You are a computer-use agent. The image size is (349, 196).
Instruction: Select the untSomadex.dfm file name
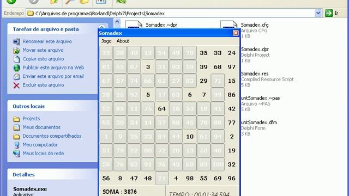coord(258,122)
